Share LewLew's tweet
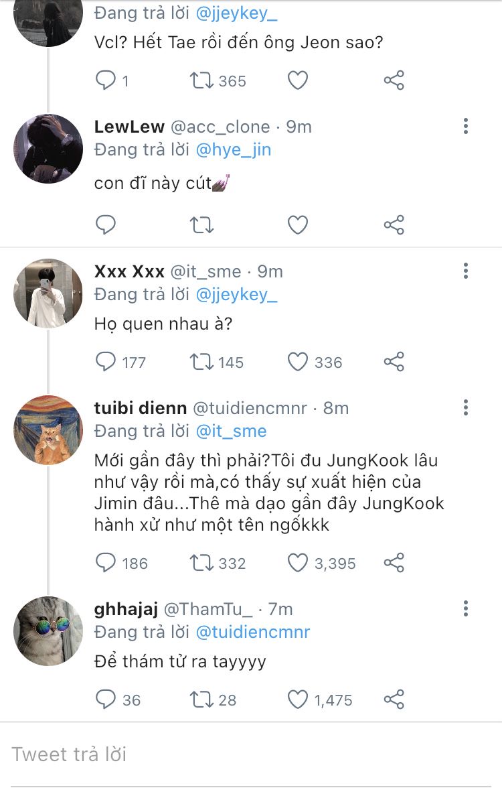The image size is (502, 792). tap(394, 224)
